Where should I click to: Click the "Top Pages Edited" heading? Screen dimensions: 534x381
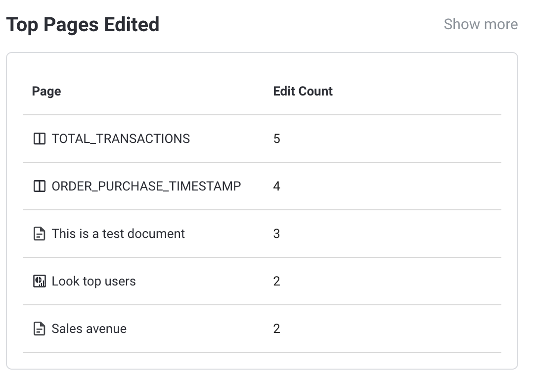[x=83, y=24]
